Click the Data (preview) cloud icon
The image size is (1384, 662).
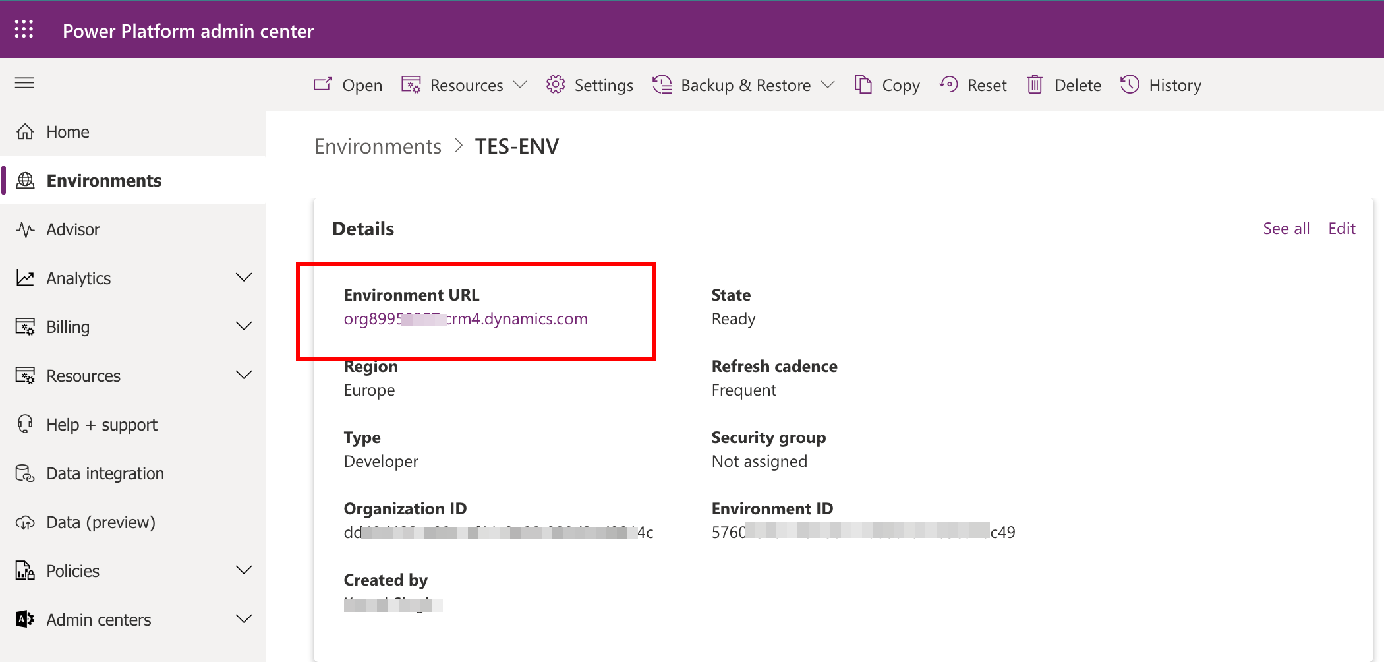[x=25, y=522]
